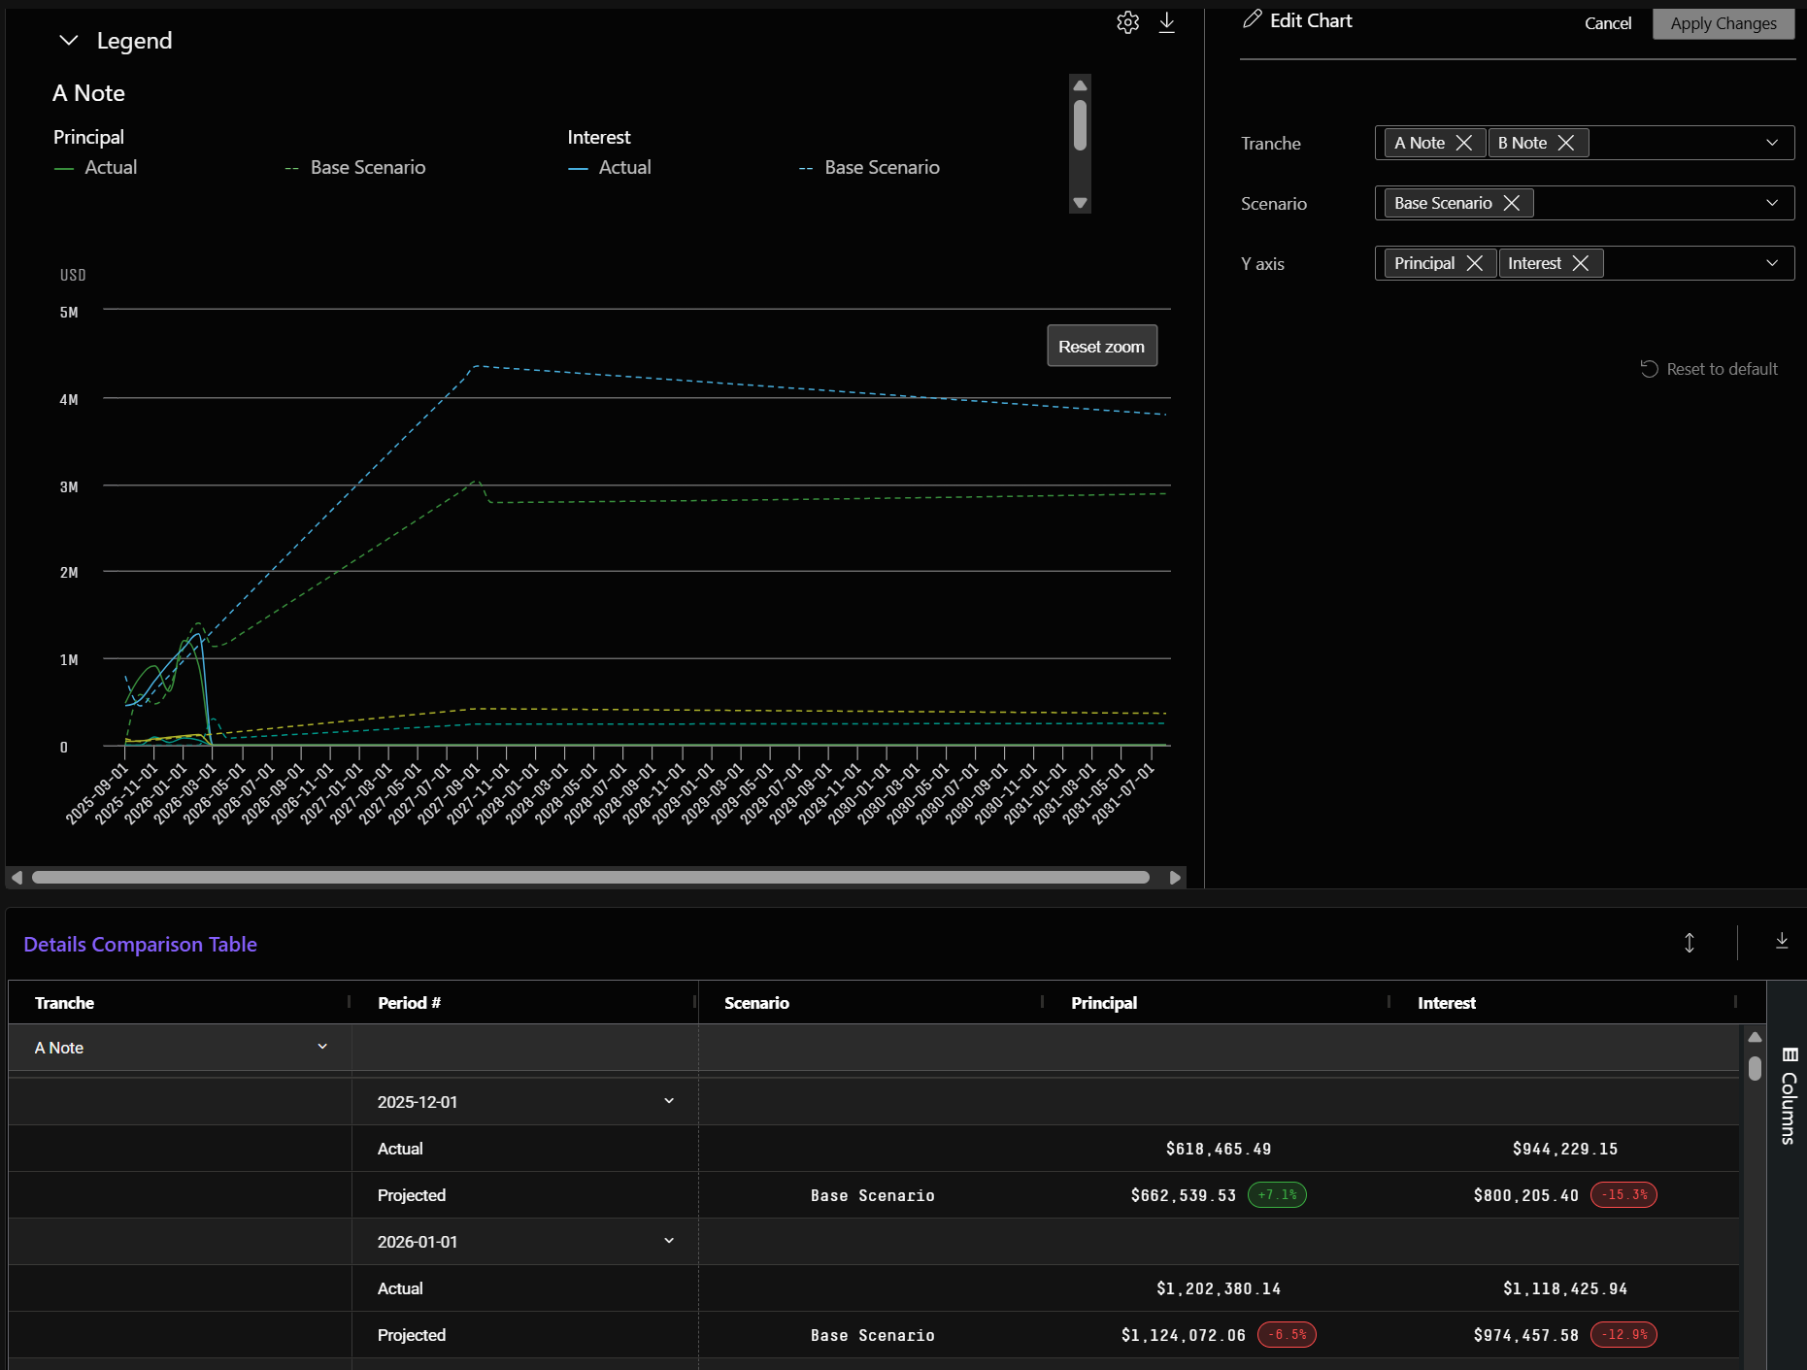Click the horizontal chart scrollbar thumb
This screenshot has height=1370, width=1807.
(590, 878)
